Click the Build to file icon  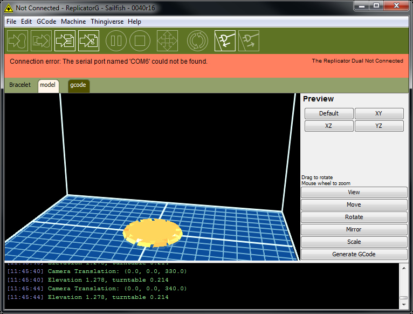65,41
